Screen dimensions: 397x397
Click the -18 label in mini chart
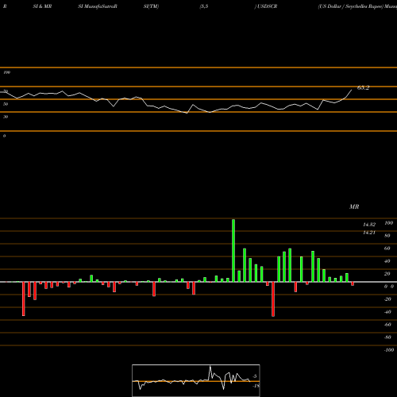click(x=256, y=386)
